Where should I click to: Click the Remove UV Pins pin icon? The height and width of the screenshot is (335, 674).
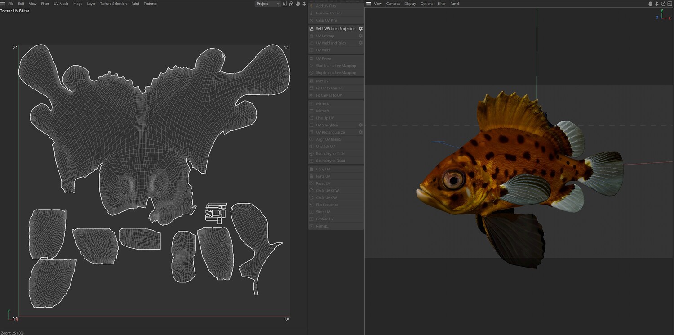coord(311,13)
